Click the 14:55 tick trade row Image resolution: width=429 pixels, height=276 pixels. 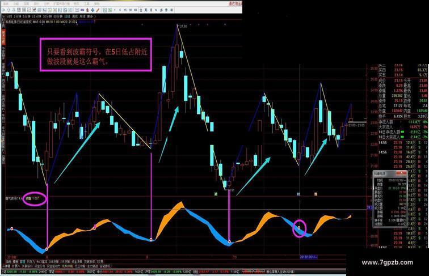pyautogui.click(x=403, y=143)
